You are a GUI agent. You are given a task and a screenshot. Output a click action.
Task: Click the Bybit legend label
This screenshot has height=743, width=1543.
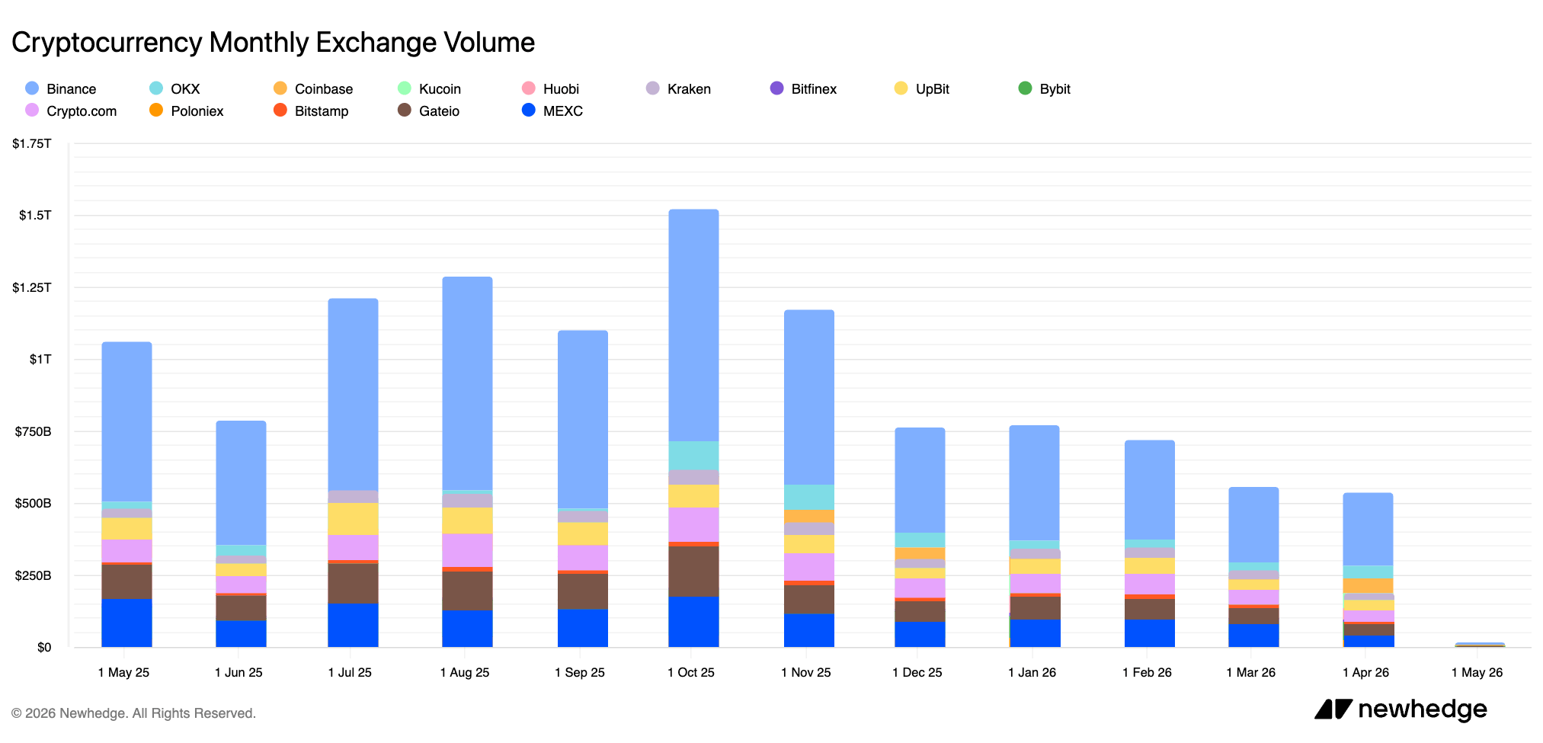pos(1055,89)
